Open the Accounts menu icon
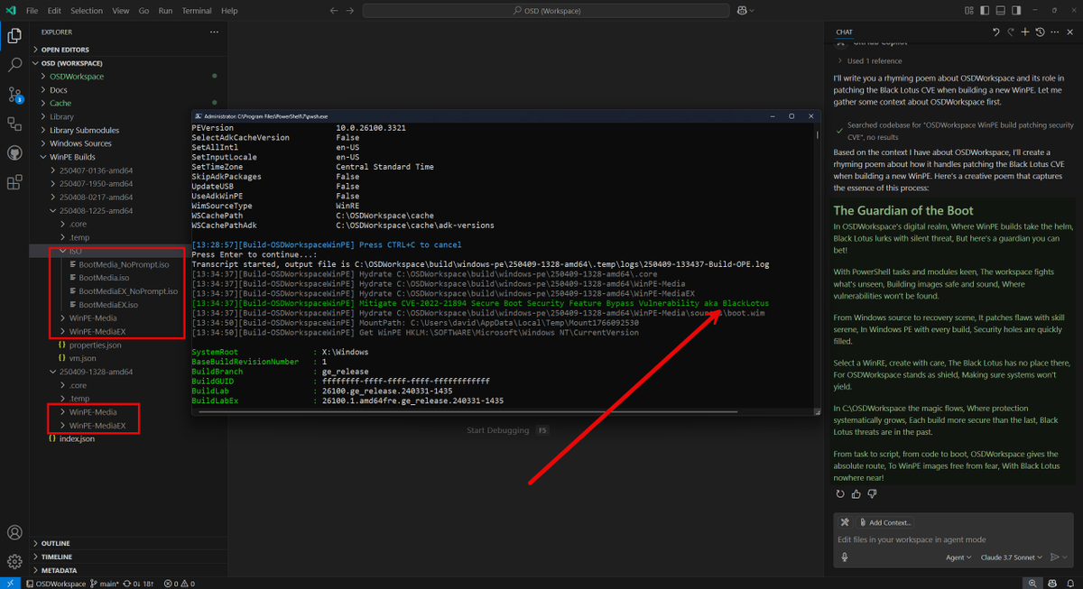Screen dimensions: 1083x589 [x=14, y=533]
